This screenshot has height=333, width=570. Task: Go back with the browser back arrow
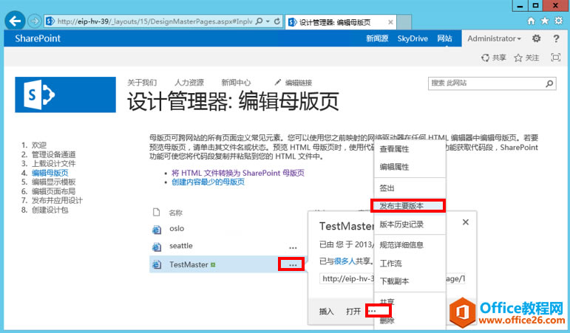(15, 21)
